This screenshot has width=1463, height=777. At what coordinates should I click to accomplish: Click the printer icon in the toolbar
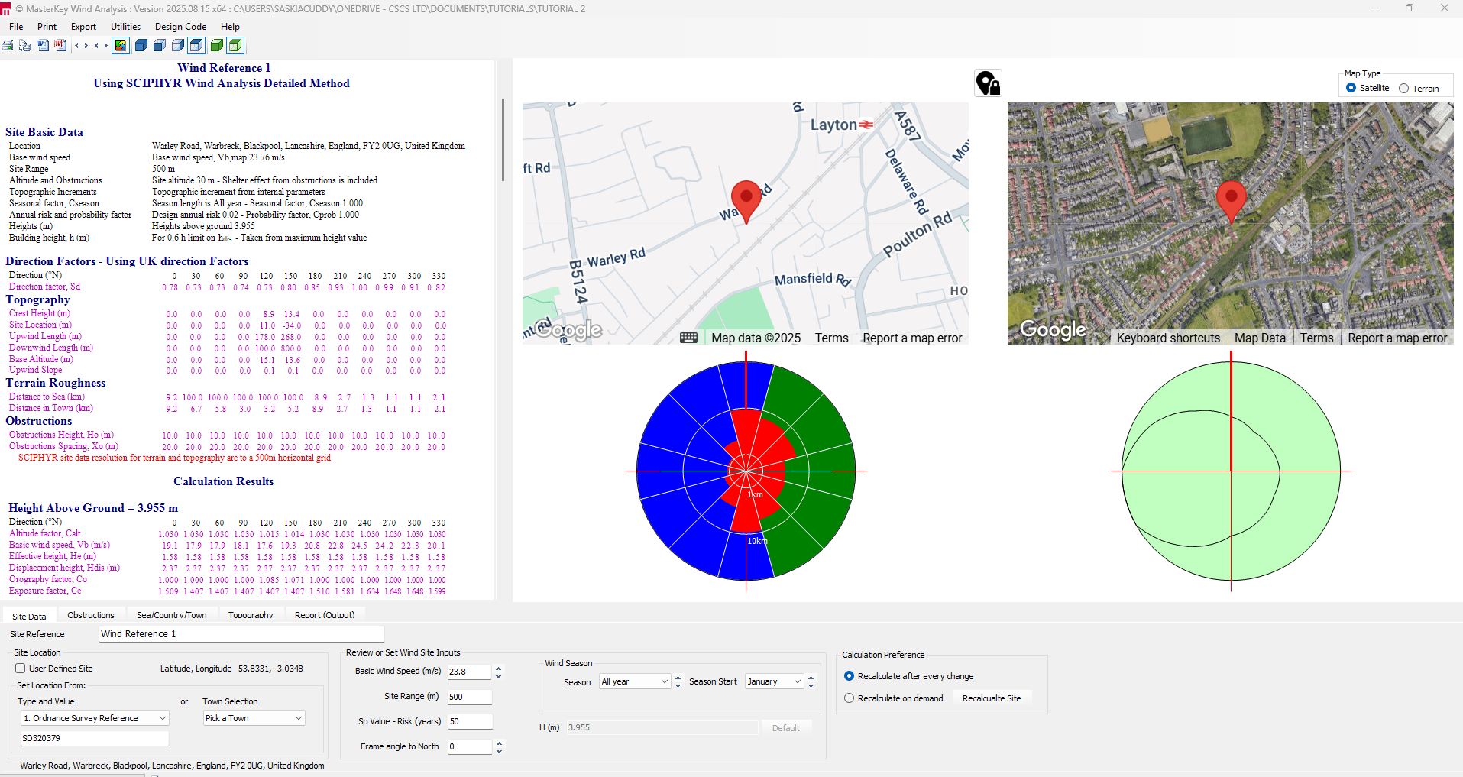click(8, 46)
